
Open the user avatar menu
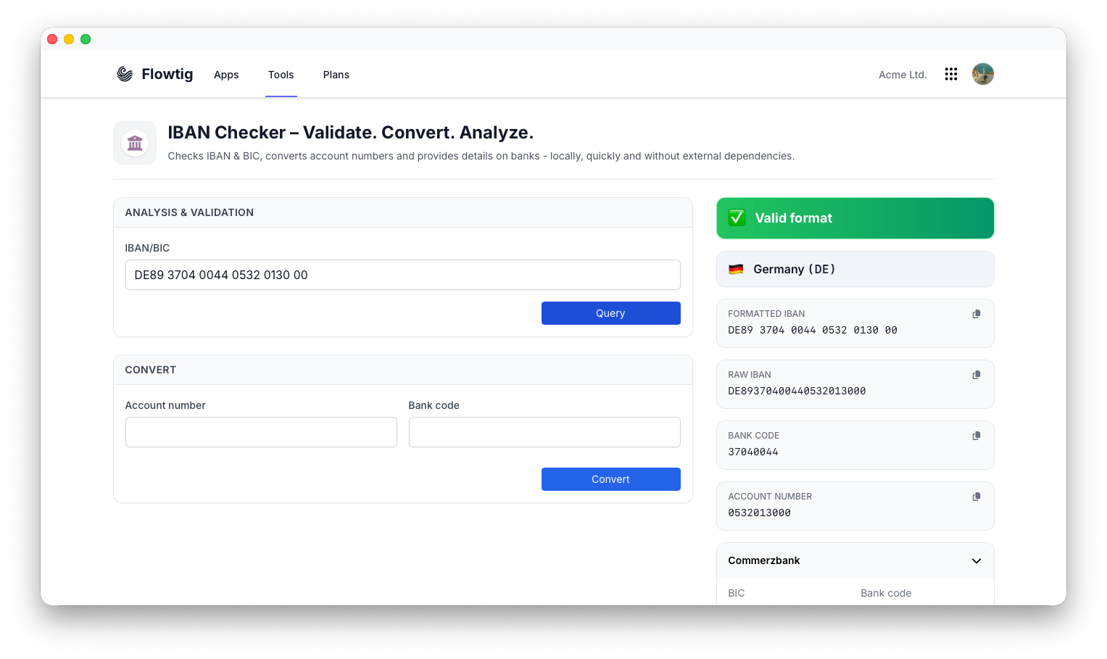point(983,74)
